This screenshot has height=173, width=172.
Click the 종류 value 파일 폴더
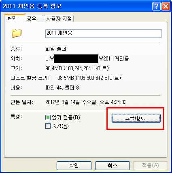[55, 49]
